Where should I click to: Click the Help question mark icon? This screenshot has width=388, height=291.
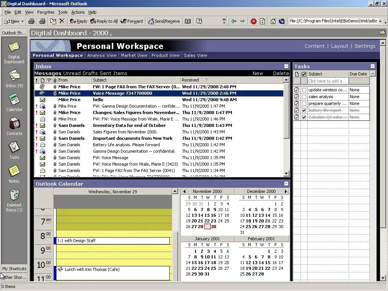pyautogui.click(x=199, y=21)
